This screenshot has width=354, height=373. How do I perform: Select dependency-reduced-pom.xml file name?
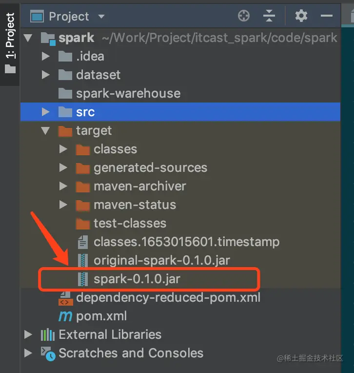point(168,298)
